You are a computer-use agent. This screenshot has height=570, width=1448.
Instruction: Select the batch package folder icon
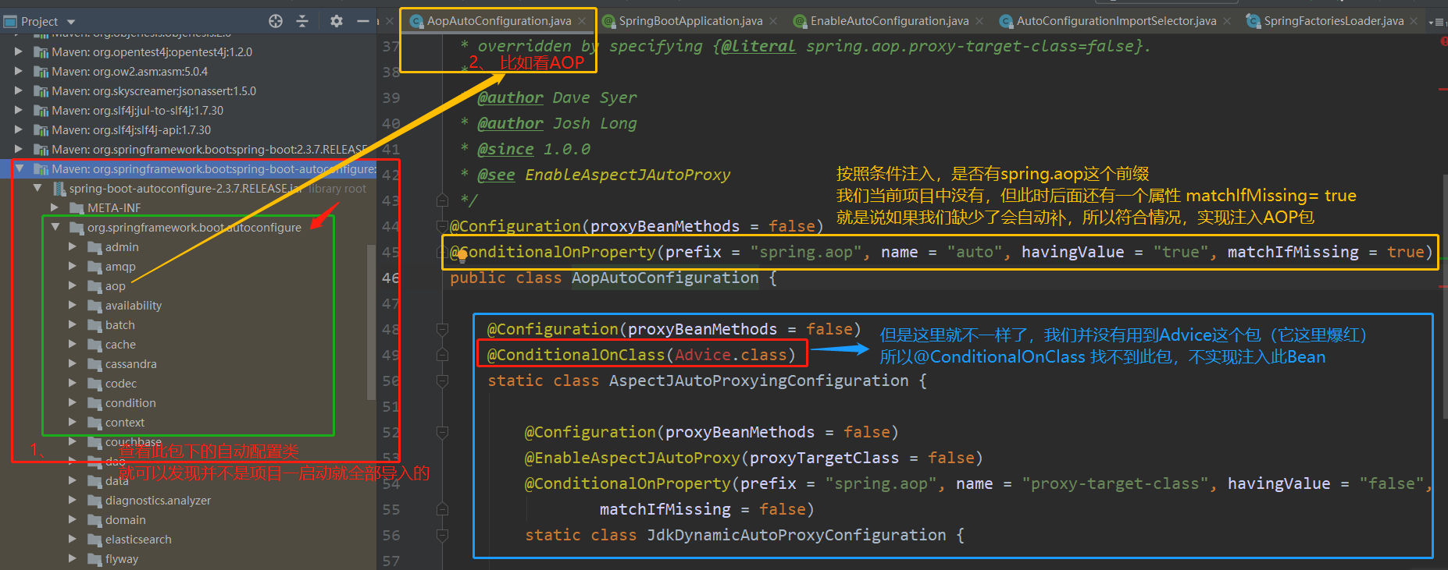pyautogui.click(x=95, y=325)
